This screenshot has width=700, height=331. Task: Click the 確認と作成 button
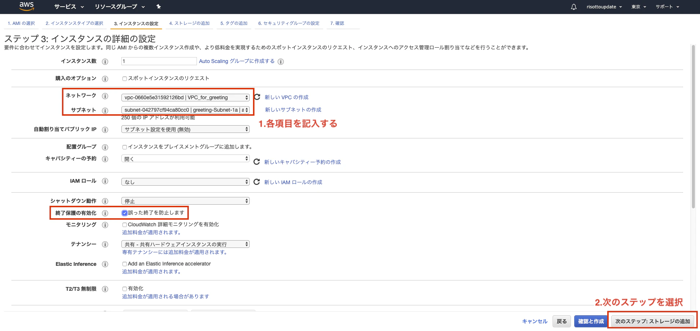[591, 321]
